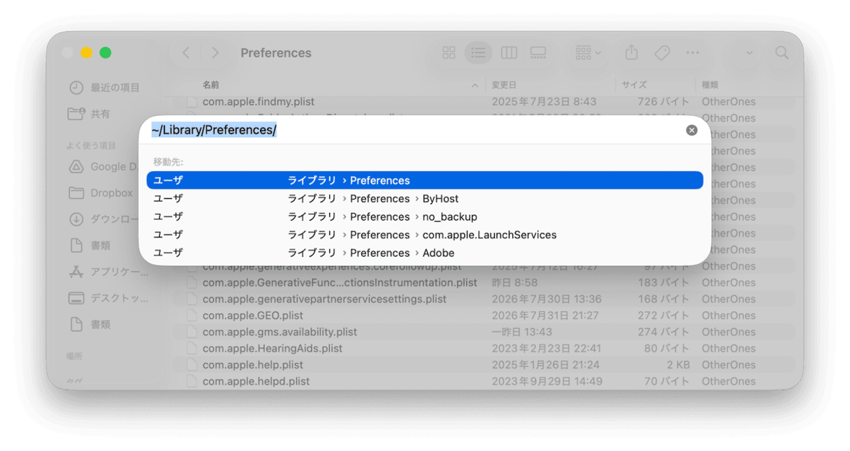Screen dimensions: 850x451
Task: Open the アプリケーション sidebar folder
Action: click(x=108, y=272)
